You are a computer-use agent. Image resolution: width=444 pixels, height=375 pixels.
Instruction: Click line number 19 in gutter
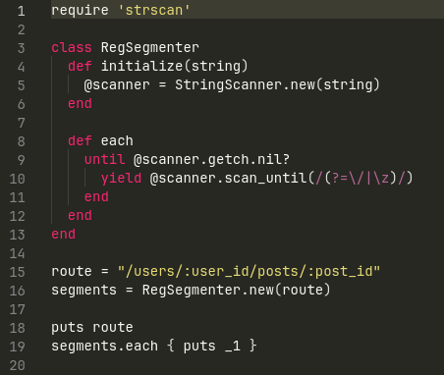18,347
